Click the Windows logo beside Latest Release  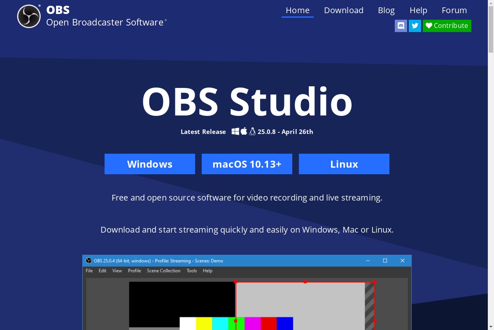click(235, 132)
